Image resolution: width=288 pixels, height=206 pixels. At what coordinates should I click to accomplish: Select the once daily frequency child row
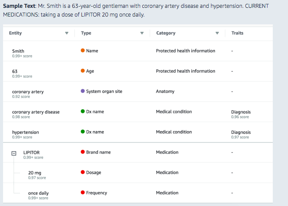[38, 193]
